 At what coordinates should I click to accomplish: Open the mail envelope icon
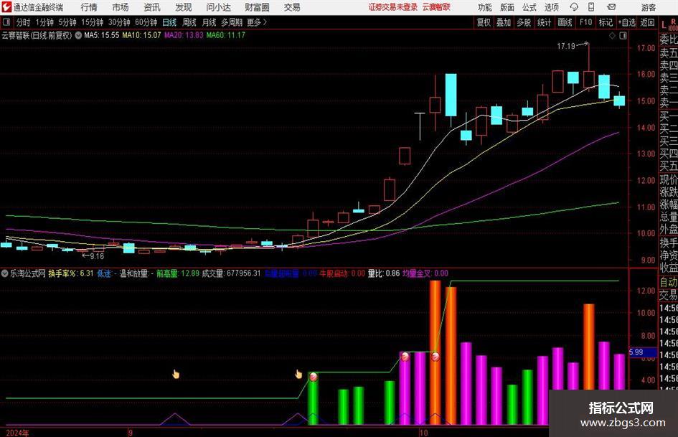(611, 7)
